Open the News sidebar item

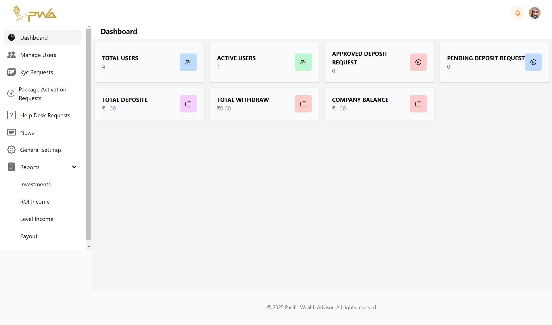click(27, 133)
